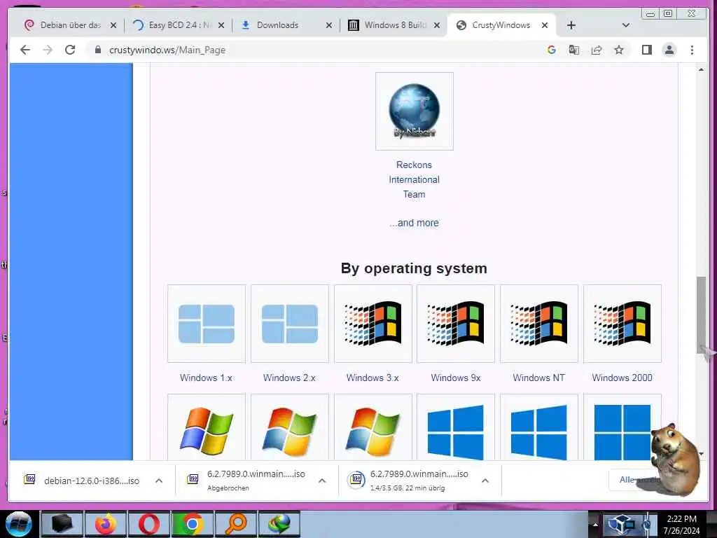Expand the tab search dropdown
The width and height of the screenshot is (717, 538).
[x=625, y=25]
